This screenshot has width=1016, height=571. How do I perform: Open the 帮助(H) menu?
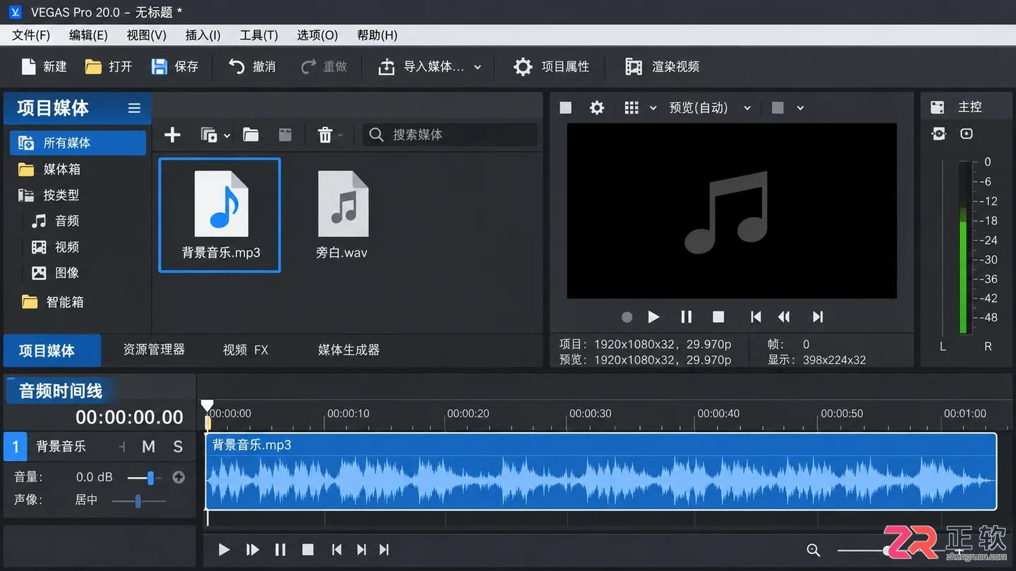click(377, 35)
